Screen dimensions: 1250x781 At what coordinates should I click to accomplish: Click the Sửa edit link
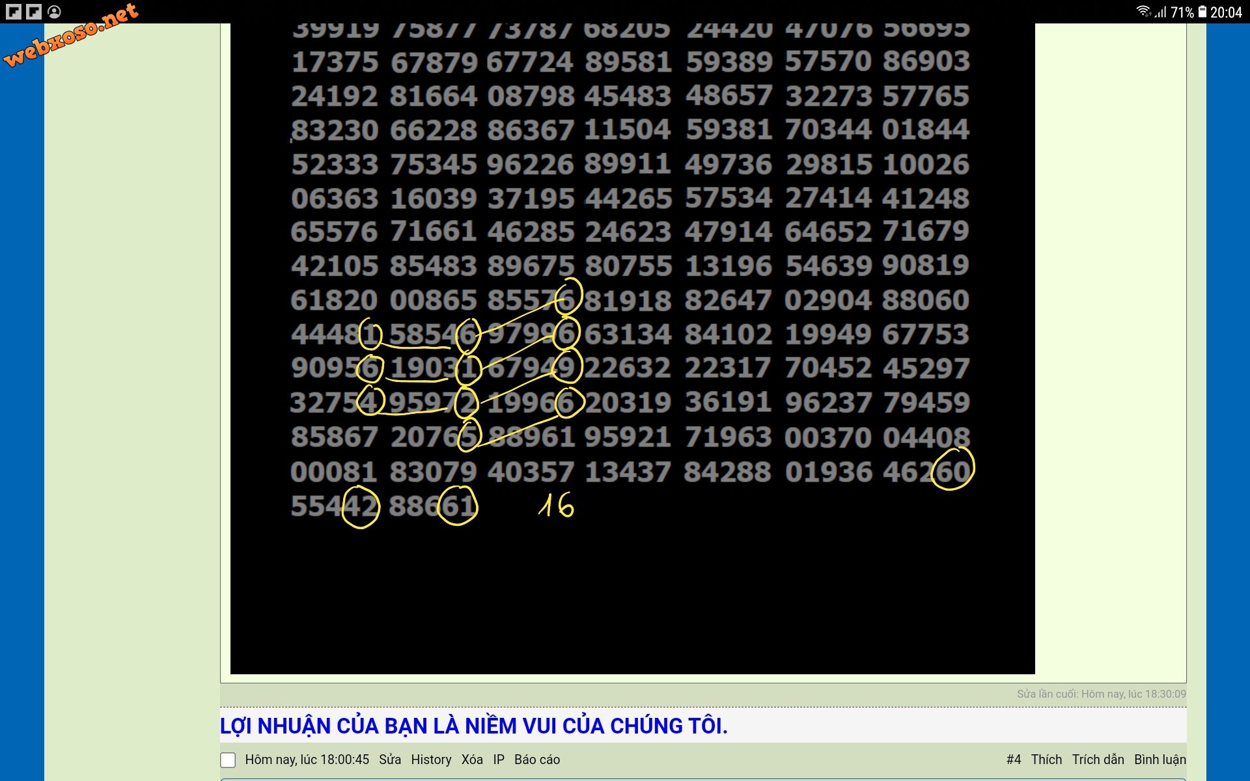point(390,760)
